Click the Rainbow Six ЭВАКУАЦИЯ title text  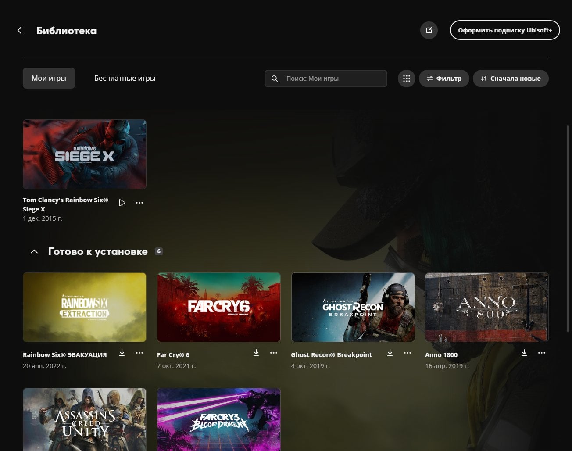65,355
